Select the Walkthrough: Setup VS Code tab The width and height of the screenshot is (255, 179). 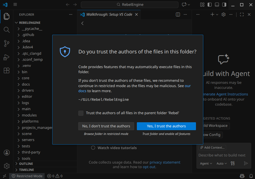coord(109,14)
